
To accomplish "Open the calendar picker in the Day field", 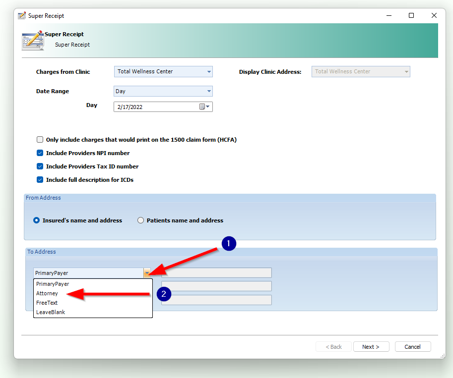I will click(x=204, y=107).
